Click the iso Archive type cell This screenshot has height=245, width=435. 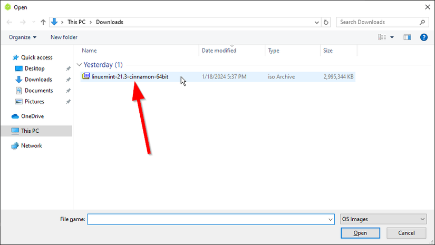pos(282,77)
